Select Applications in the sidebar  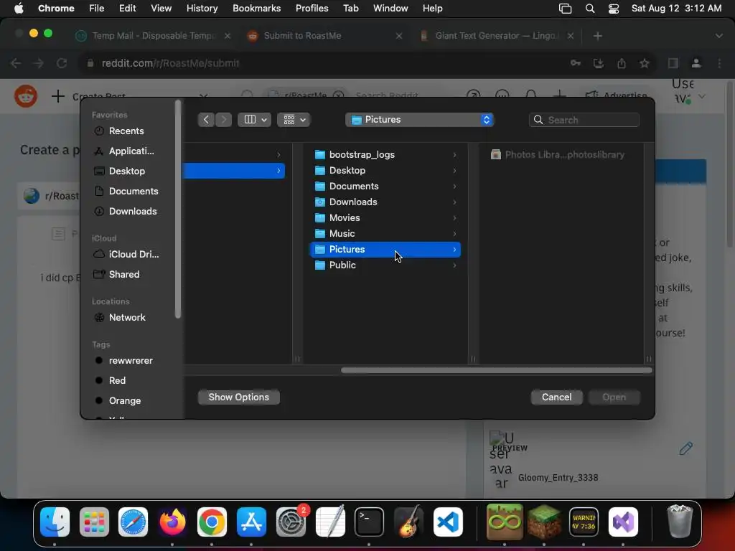coord(131,151)
